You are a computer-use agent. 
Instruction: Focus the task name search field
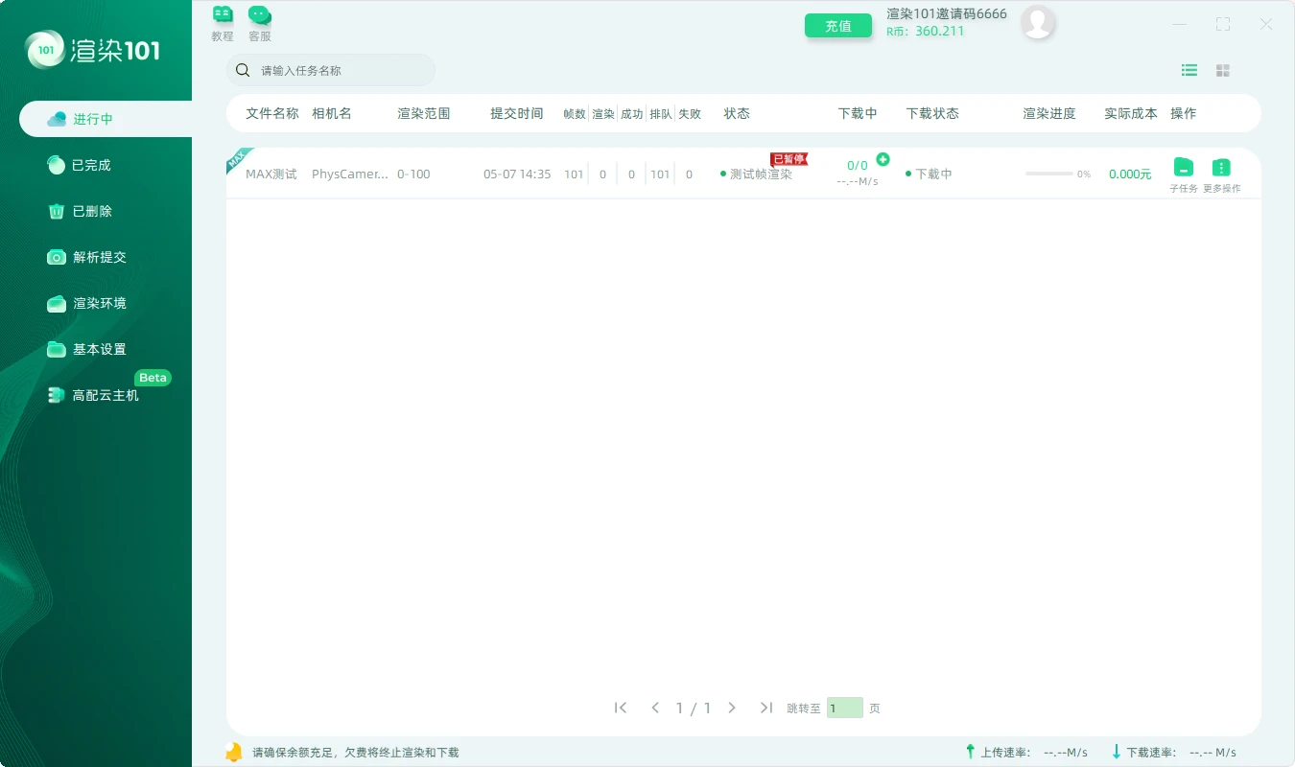click(x=331, y=70)
